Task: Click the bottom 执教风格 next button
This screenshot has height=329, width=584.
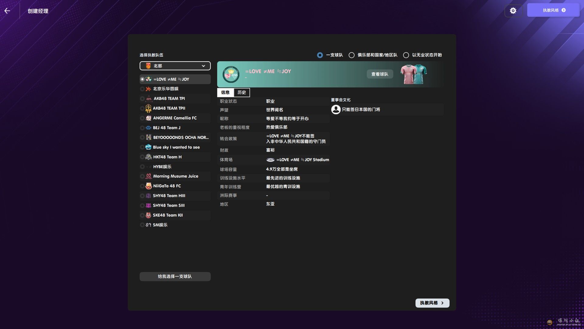Action: click(x=432, y=303)
